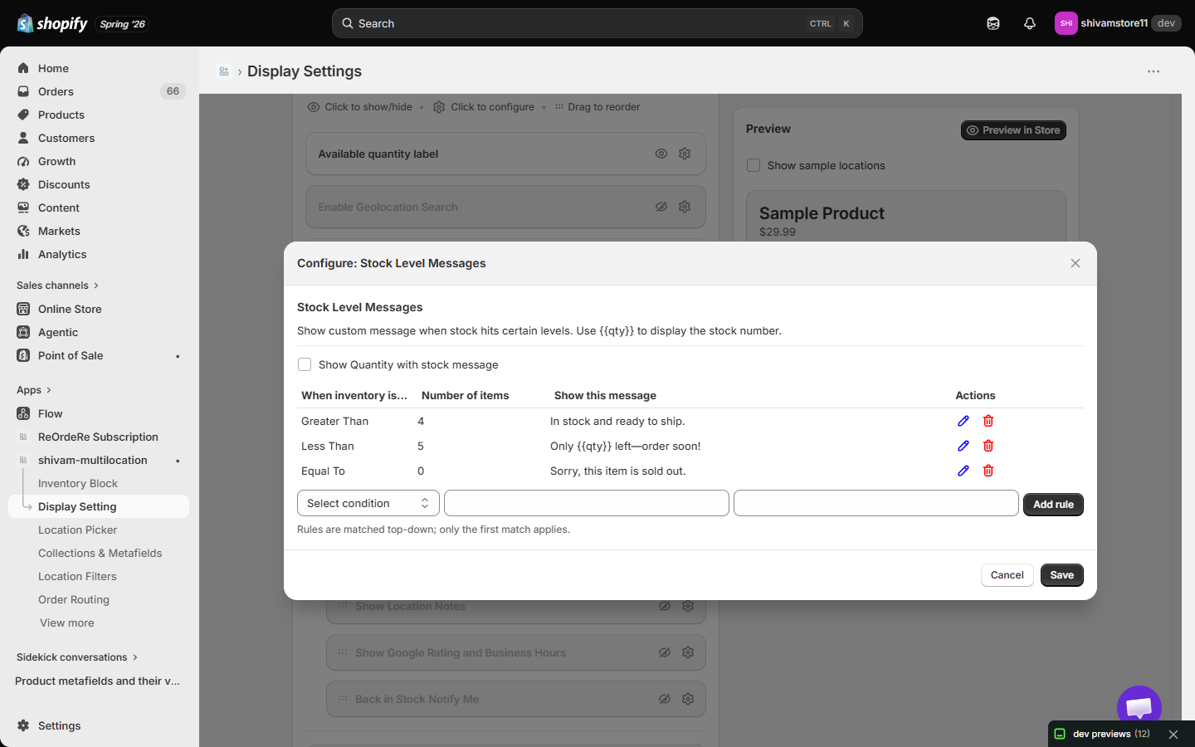Toggle visibility of Available quantity label
This screenshot has width=1195, height=747.
tap(661, 154)
